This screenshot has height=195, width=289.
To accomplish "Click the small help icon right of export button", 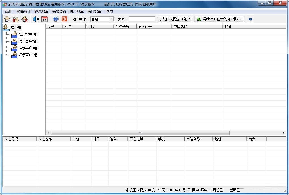I will point(250,19).
